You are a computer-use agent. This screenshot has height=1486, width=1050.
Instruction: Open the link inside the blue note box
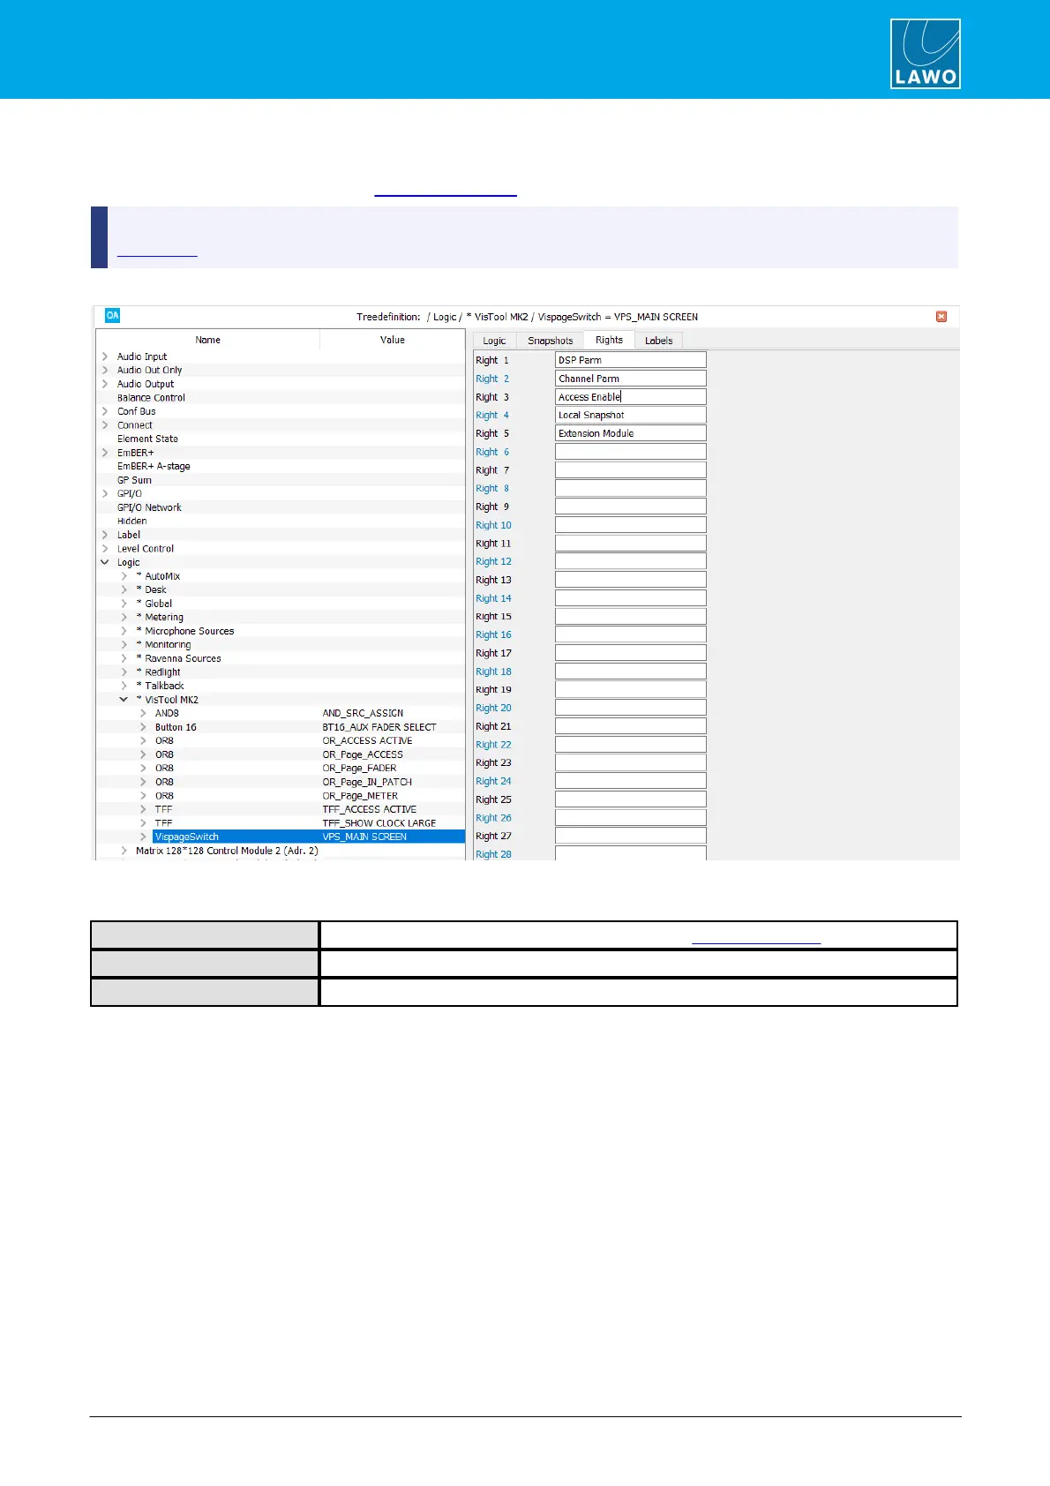click(157, 251)
